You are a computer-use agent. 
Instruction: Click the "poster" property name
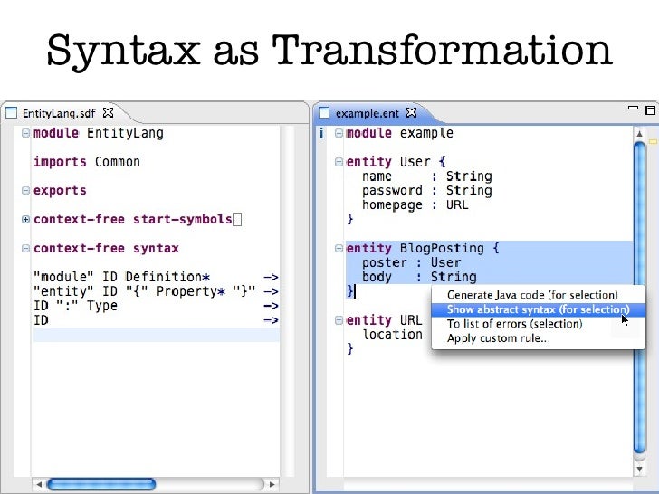385,263
